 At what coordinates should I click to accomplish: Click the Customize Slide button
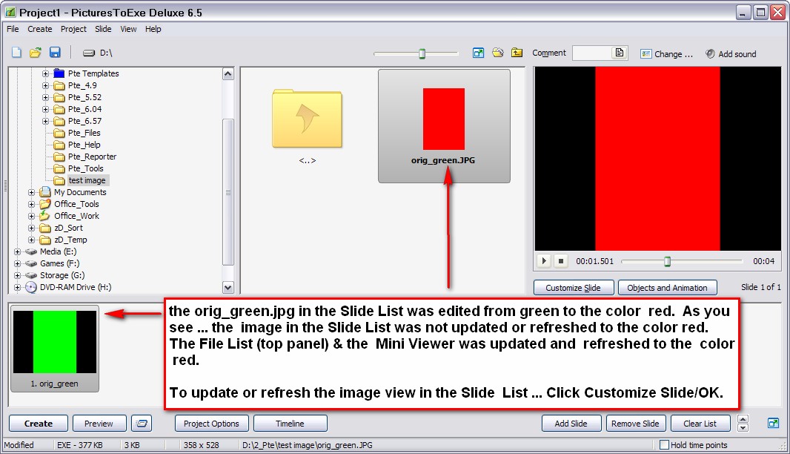[x=573, y=288]
